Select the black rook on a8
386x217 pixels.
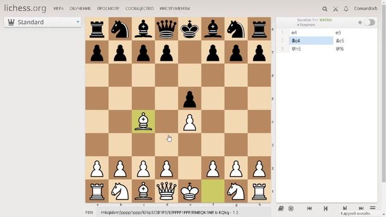click(97, 29)
